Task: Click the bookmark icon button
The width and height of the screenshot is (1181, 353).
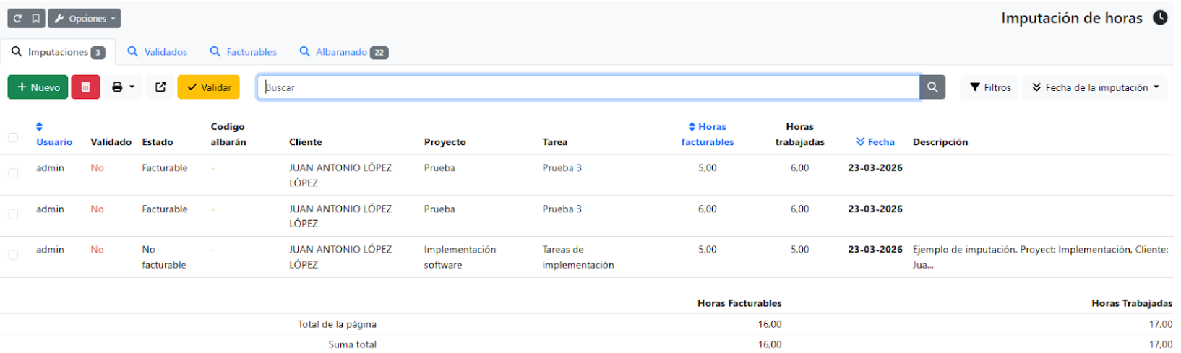Action: pyautogui.click(x=35, y=19)
